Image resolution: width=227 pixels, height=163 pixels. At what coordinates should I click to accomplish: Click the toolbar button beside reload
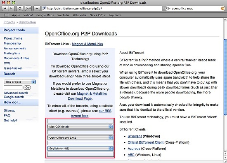point(28,8)
